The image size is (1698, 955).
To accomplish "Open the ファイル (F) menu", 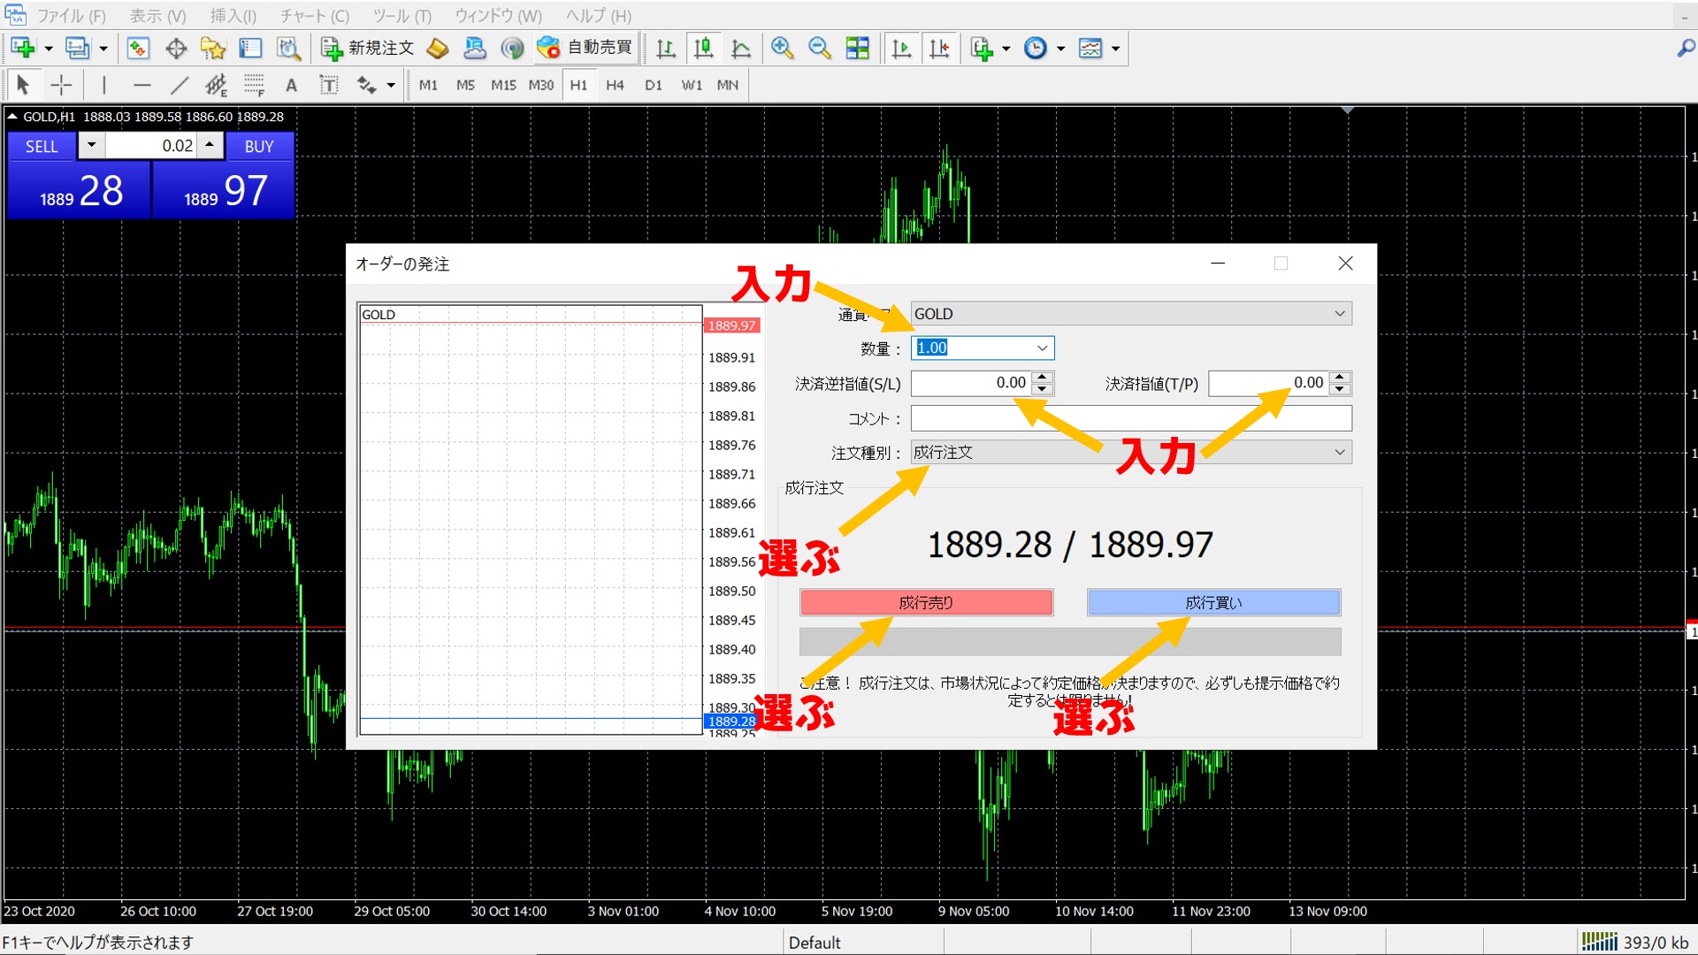I will (71, 16).
